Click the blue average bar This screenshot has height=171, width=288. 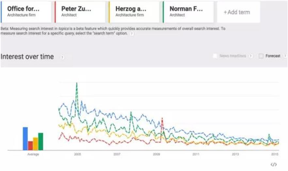coord(25,138)
